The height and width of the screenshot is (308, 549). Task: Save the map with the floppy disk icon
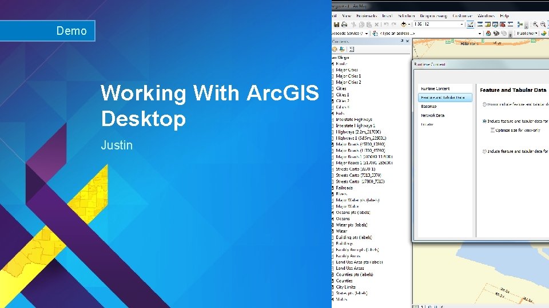336,25
